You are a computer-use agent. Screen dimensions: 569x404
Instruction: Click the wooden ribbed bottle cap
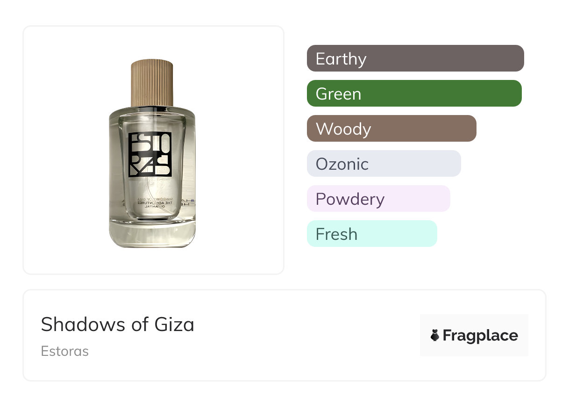point(152,82)
